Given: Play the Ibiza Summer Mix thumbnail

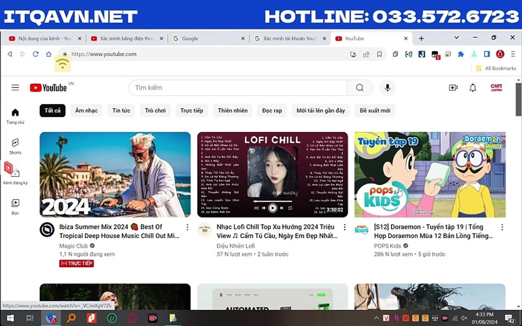Looking at the screenshot, I should (115, 175).
